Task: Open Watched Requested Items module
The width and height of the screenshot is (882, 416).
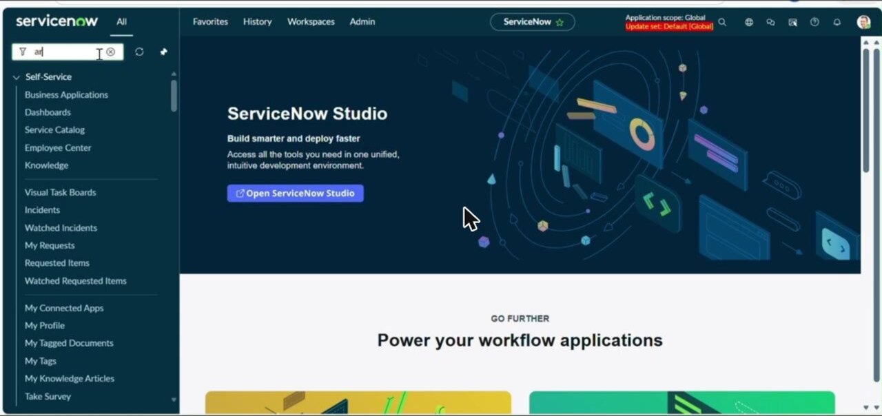Action: 76,281
